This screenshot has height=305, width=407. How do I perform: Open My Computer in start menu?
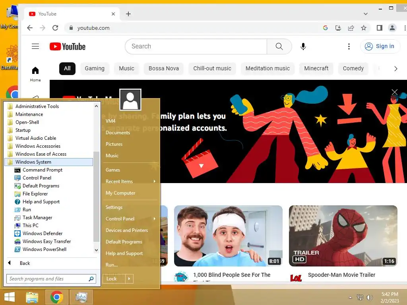pyautogui.click(x=120, y=193)
